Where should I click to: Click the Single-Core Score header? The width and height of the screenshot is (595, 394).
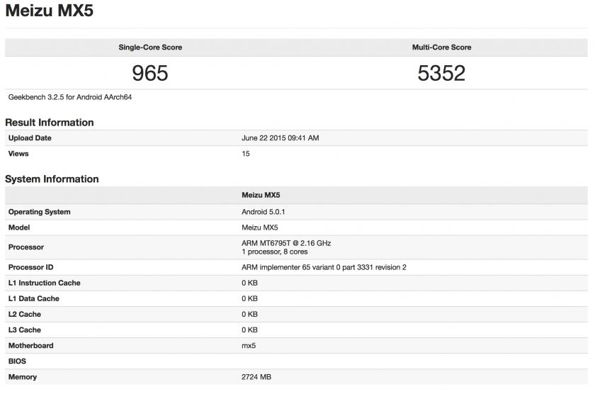coord(150,47)
